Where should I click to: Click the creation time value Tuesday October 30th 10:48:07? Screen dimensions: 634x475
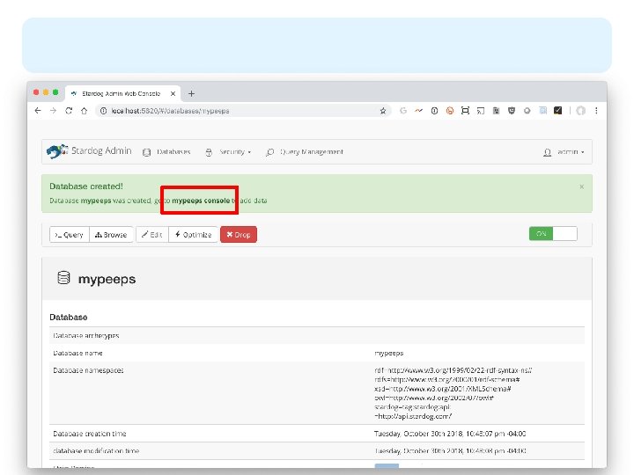pos(450,434)
